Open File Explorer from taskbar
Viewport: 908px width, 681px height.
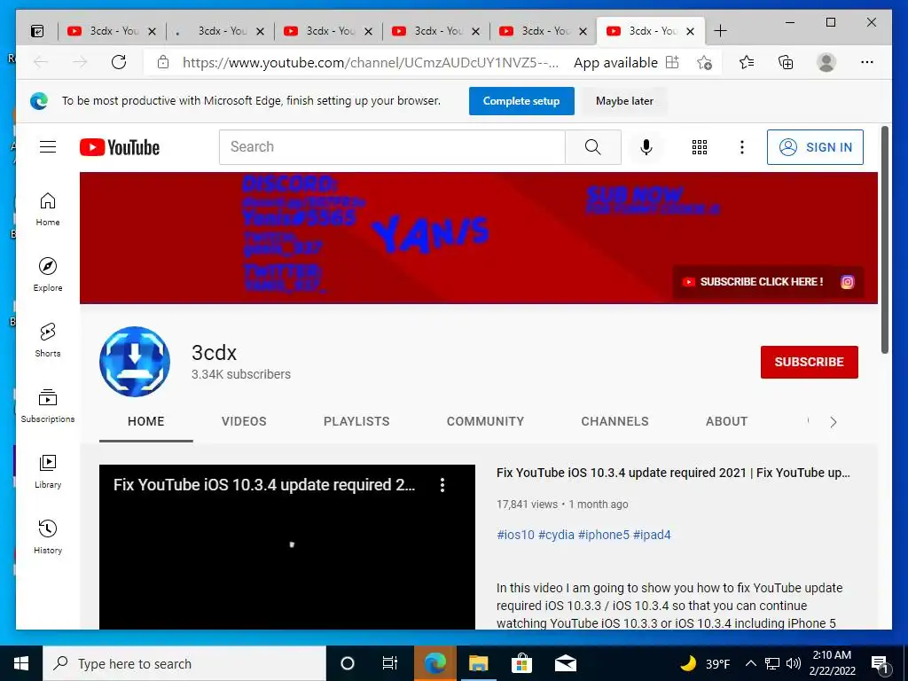pos(478,663)
